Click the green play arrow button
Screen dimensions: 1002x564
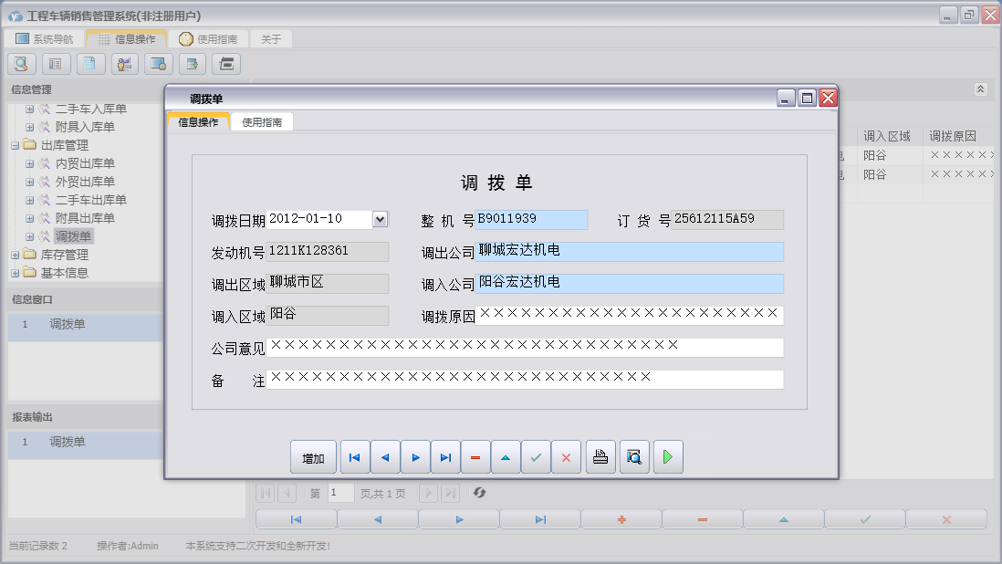pos(668,457)
